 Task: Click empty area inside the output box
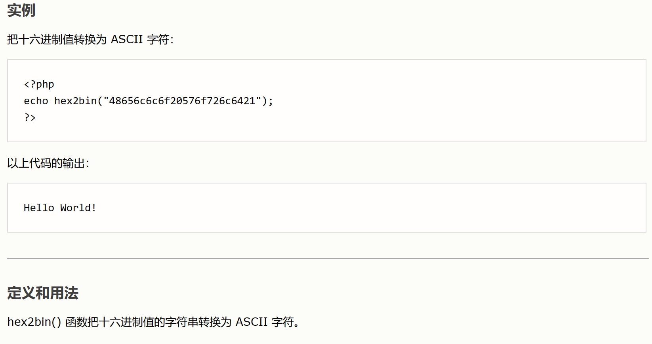(396, 208)
